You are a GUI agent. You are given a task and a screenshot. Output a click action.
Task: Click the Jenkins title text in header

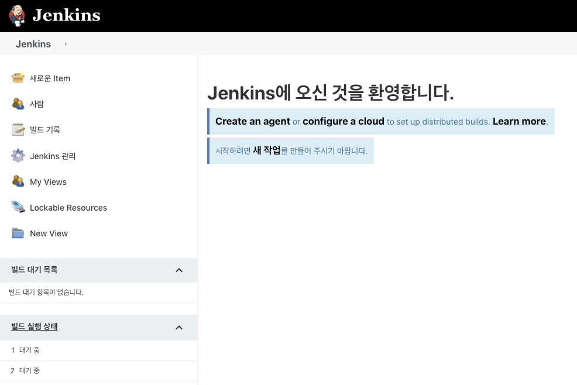(x=66, y=15)
